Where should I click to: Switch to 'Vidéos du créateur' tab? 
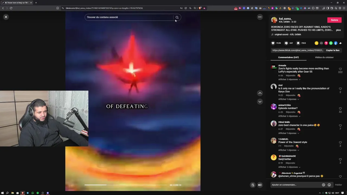324,57
